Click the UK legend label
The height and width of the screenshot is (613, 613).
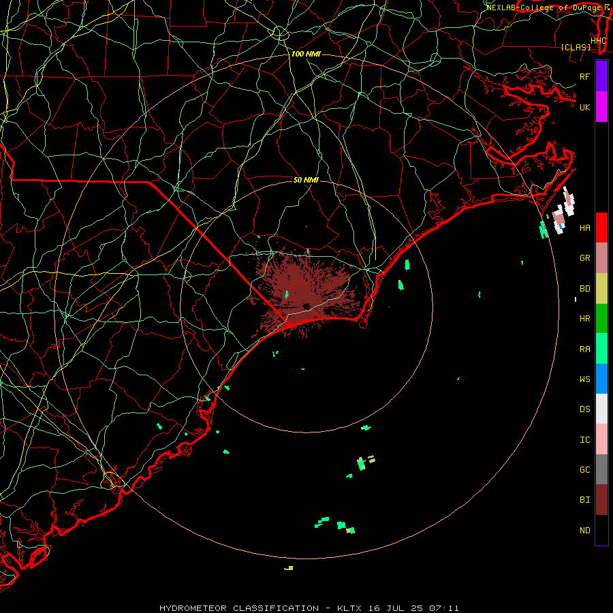(x=584, y=107)
